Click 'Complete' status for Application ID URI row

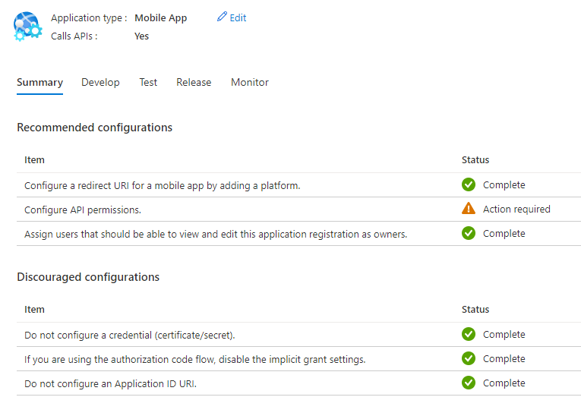pyautogui.click(x=504, y=383)
